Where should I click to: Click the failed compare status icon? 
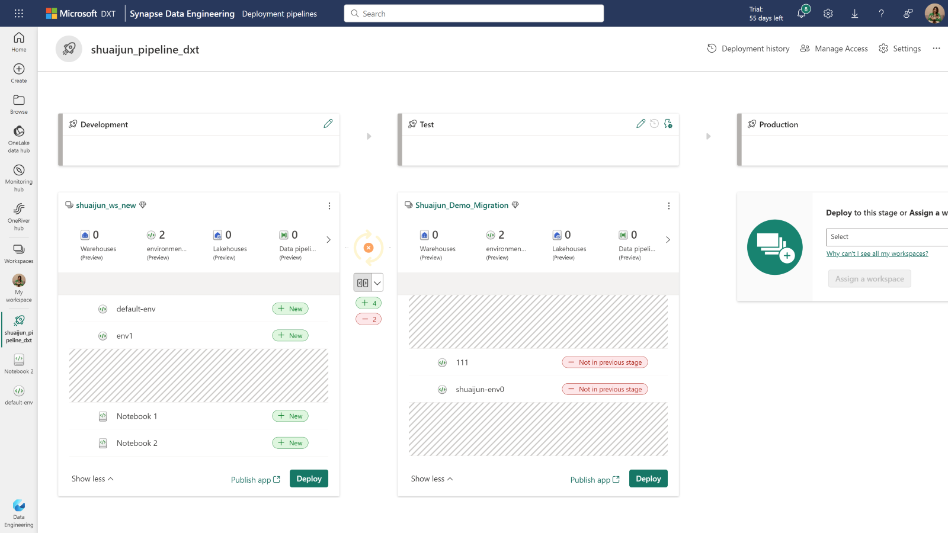(369, 248)
